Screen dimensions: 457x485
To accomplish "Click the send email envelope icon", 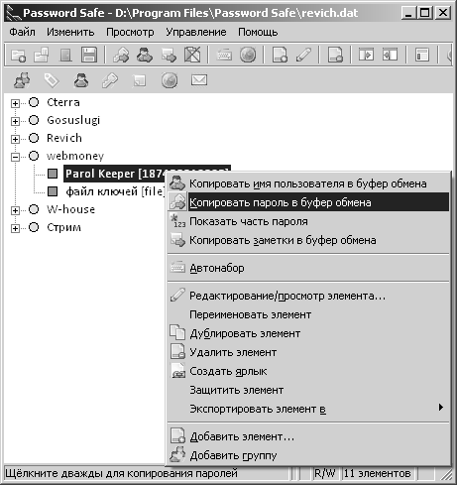I will (x=199, y=80).
